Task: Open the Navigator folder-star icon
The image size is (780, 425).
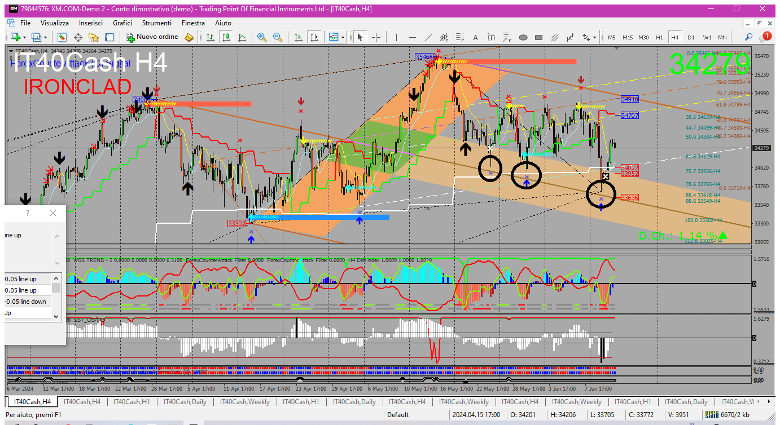Action: pyautogui.click(x=94, y=37)
